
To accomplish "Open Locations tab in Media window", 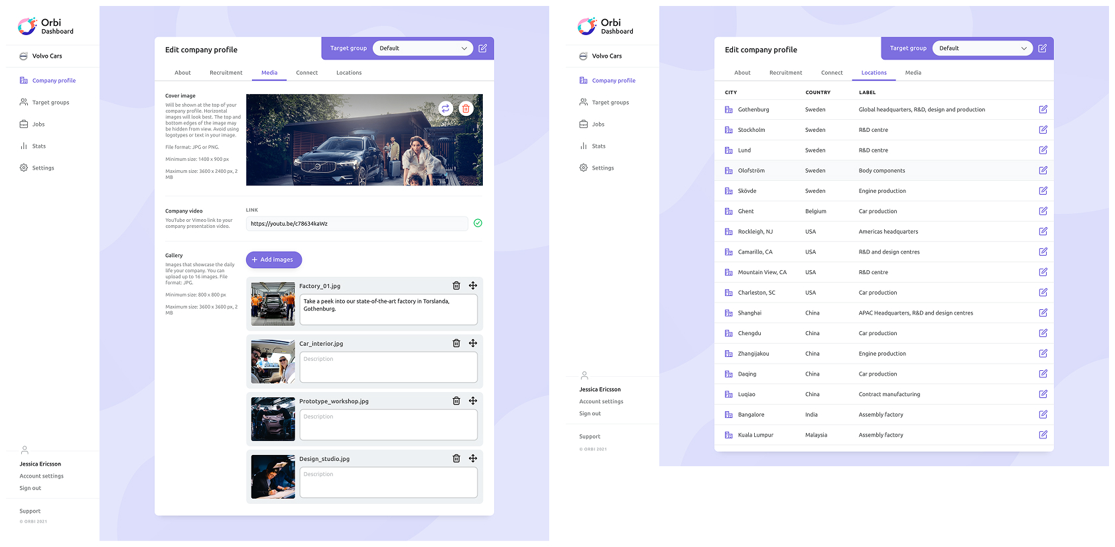I will tap(349, 73).
